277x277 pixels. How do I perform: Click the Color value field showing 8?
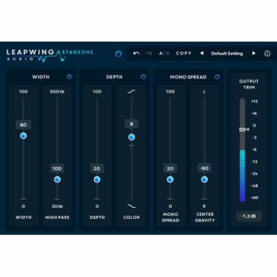[132, 124]
